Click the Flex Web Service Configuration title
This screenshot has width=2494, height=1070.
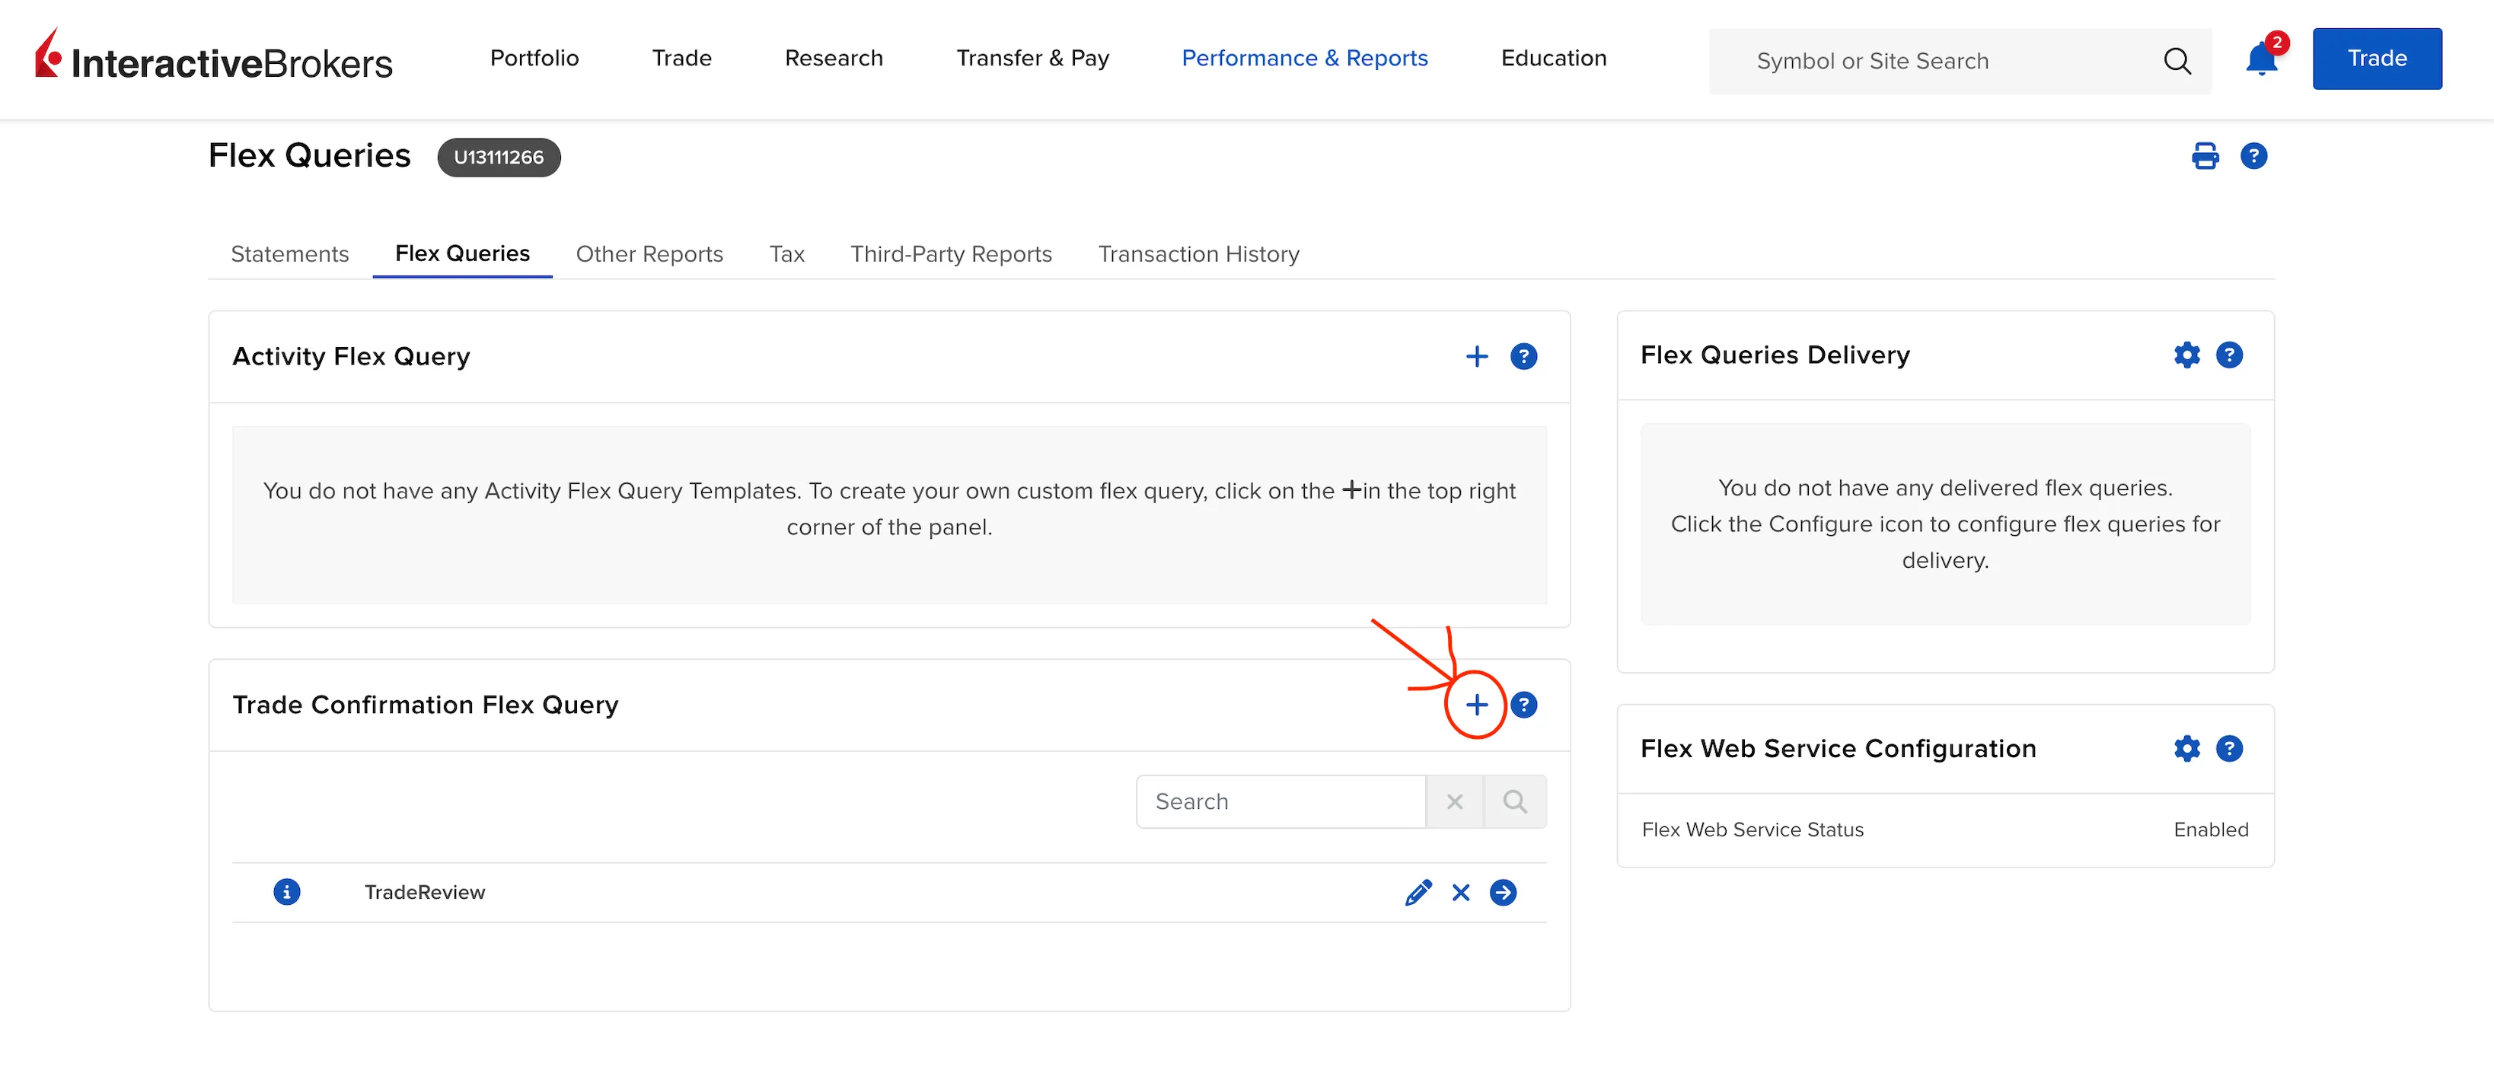click(x=1838, y=748)
